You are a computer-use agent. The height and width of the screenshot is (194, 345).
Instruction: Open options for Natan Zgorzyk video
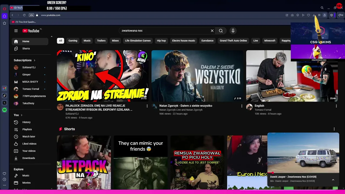tap(242, 106)
